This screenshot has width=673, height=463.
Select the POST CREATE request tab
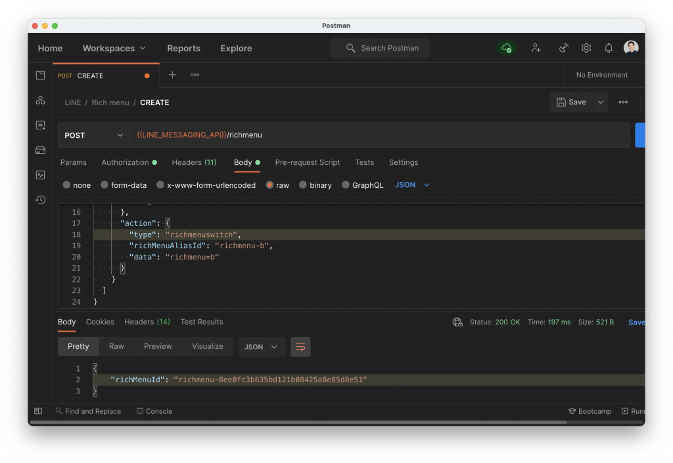[106, 76]
